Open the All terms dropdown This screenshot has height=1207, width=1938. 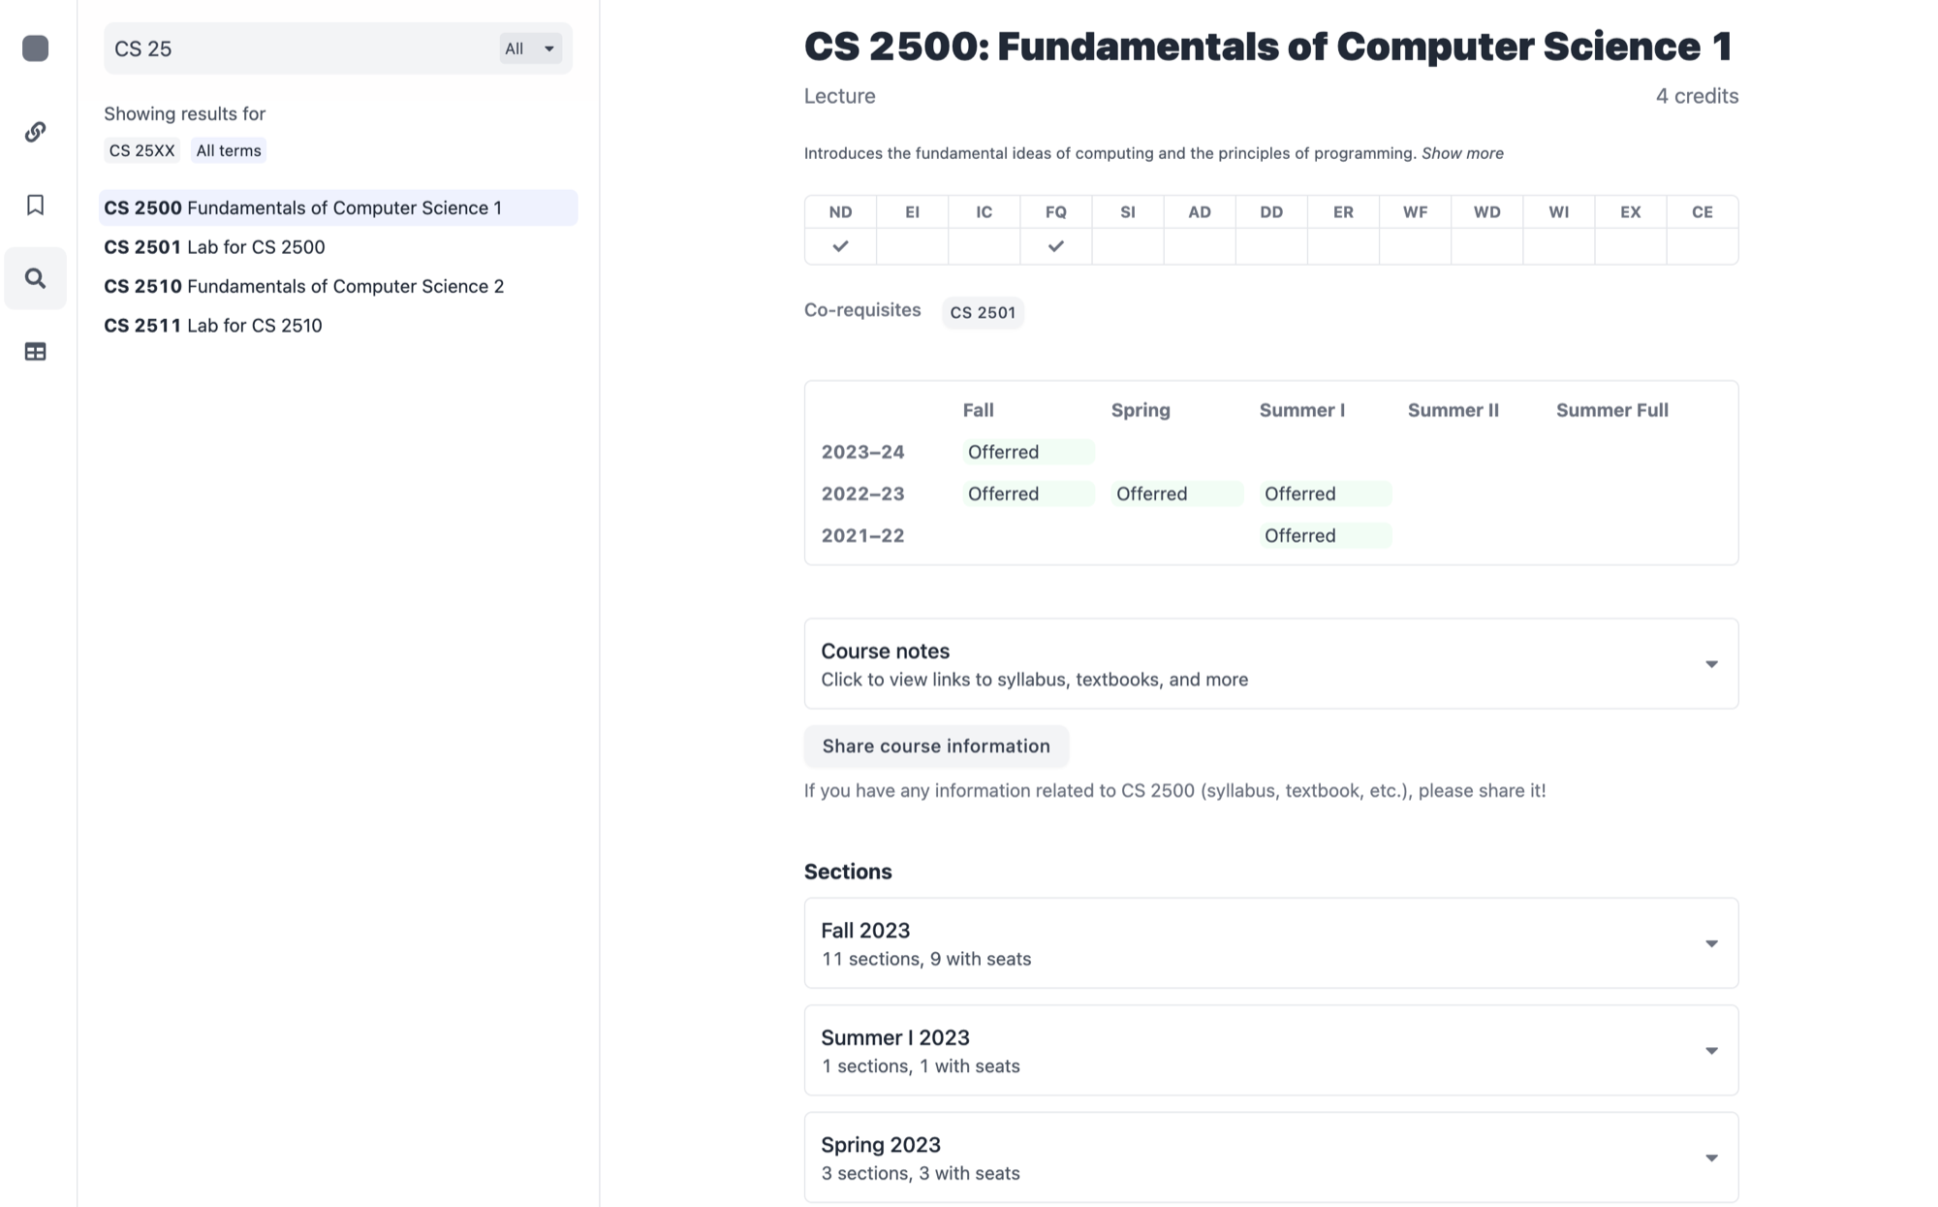click(x=529, y=48)
